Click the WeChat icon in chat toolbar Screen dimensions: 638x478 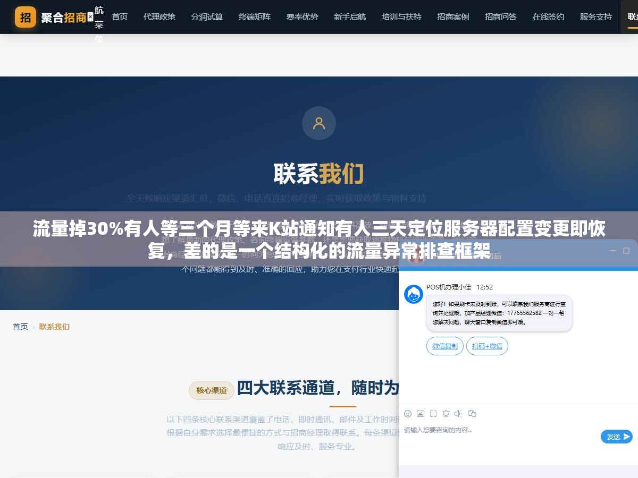click(x=472, y=413)
